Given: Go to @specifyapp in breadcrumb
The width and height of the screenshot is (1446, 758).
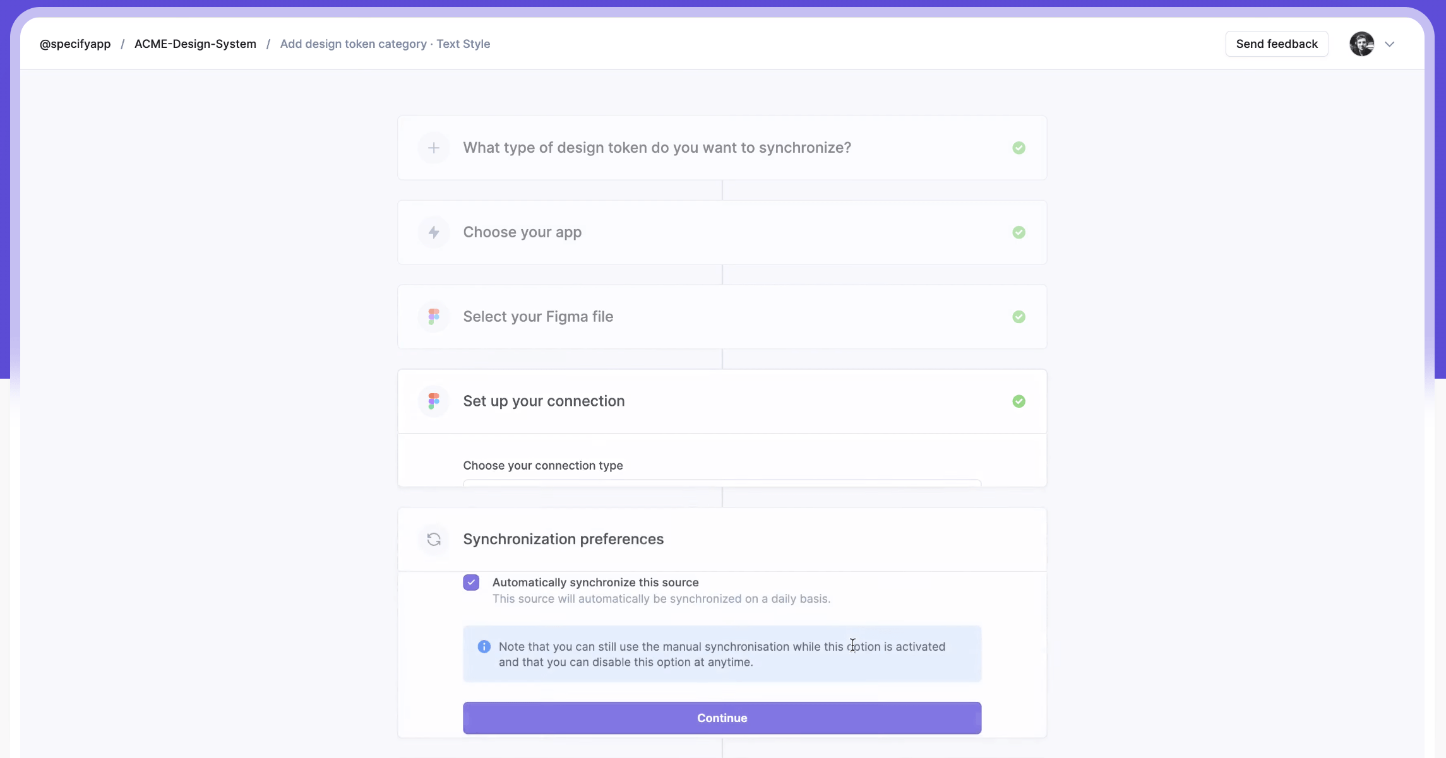Looking at the screenshot, I should (x=75, y=44).
